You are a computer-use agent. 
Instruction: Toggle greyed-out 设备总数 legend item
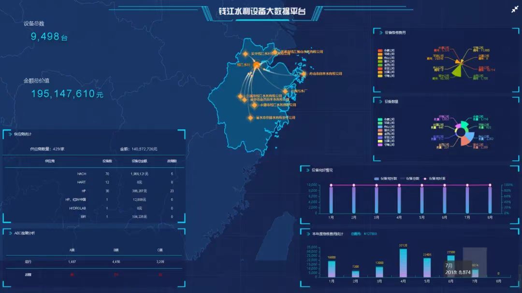click(410, 179)
